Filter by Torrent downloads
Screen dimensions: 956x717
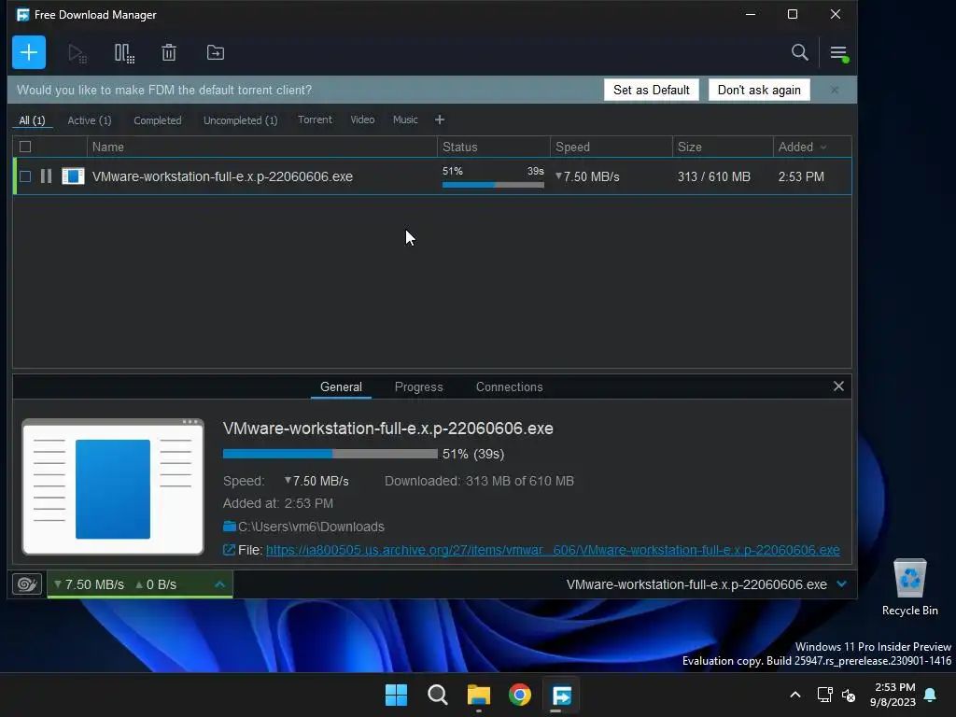pos(315,119)
